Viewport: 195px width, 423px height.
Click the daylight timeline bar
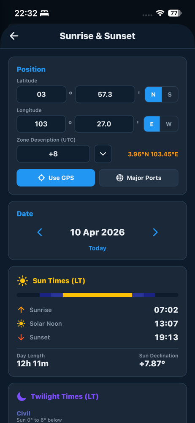click(x=97, y=295)
